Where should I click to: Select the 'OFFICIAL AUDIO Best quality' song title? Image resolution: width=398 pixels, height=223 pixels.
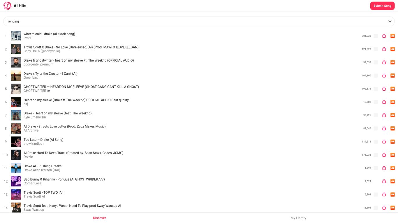(x=76, y=100)
